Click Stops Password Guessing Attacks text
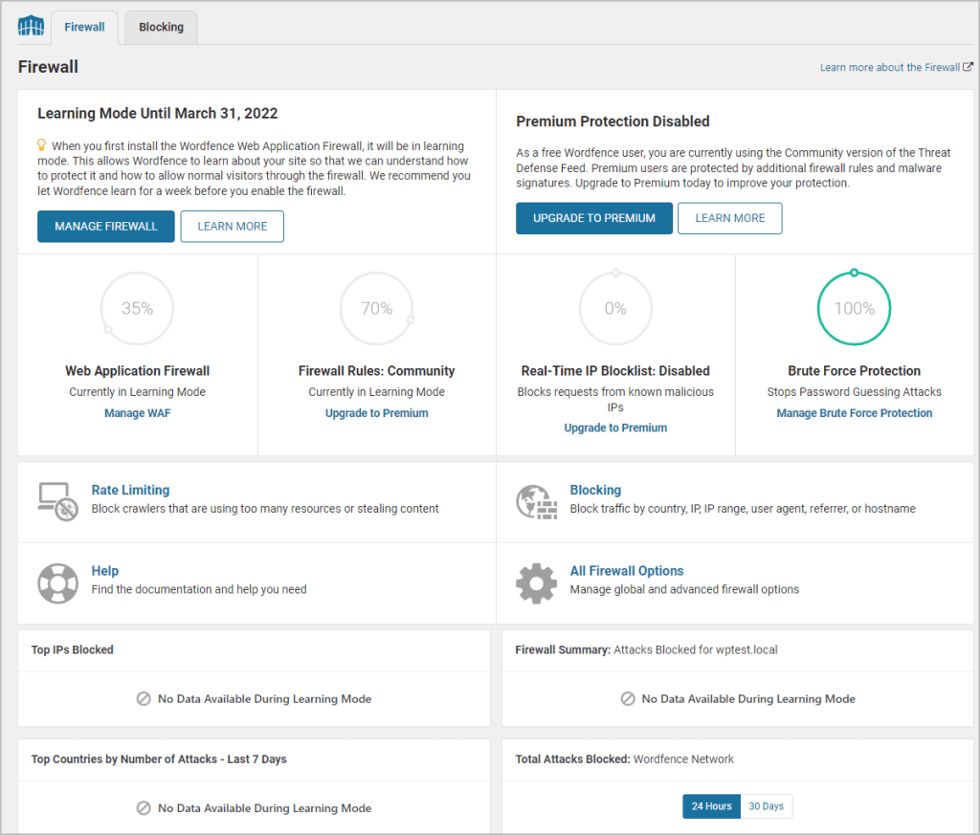980x835 pixels. point(855,391)
